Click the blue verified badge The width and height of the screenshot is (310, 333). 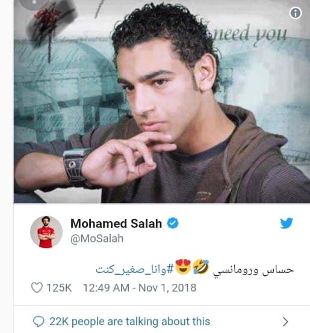173,223
